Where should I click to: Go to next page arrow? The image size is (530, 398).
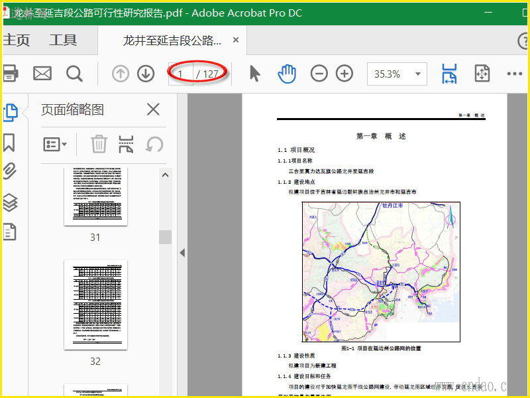click(146, 74)
